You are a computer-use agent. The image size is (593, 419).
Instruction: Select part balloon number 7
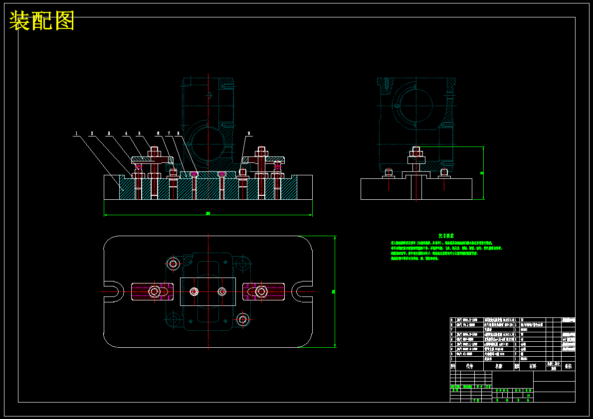pyautogui.click(x=169, y=134)
